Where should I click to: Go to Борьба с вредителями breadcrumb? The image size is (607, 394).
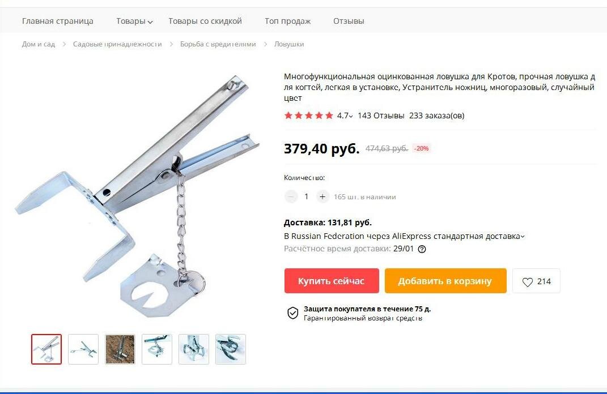pos(218,44)
